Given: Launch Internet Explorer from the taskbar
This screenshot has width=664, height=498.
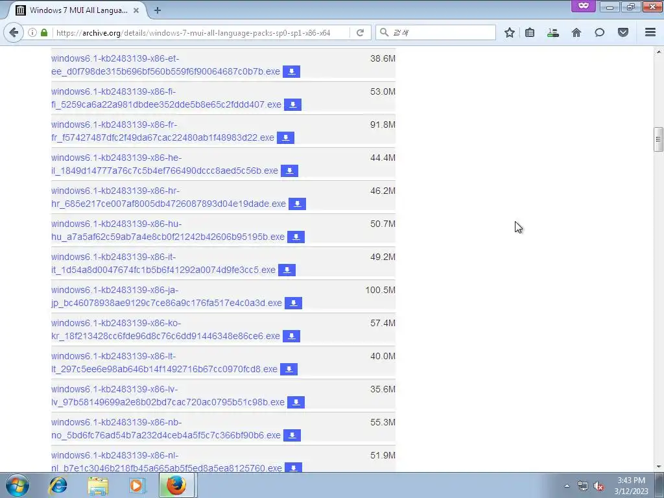Looking at the screenshot, I should coord(58,485).
